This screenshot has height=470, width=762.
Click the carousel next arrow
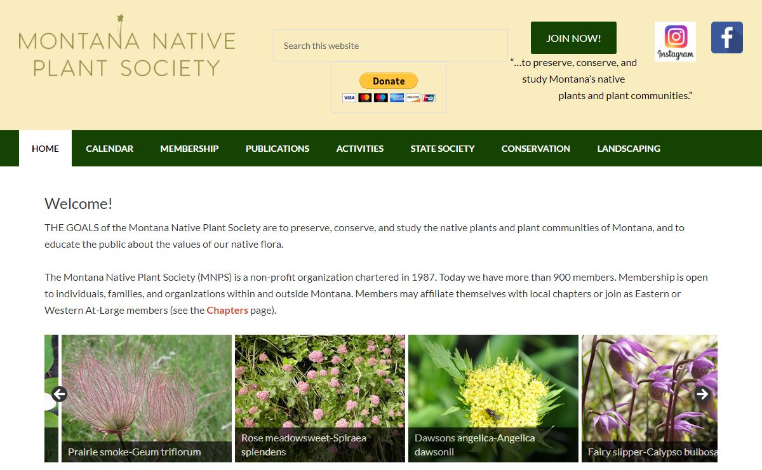point(702,394)
